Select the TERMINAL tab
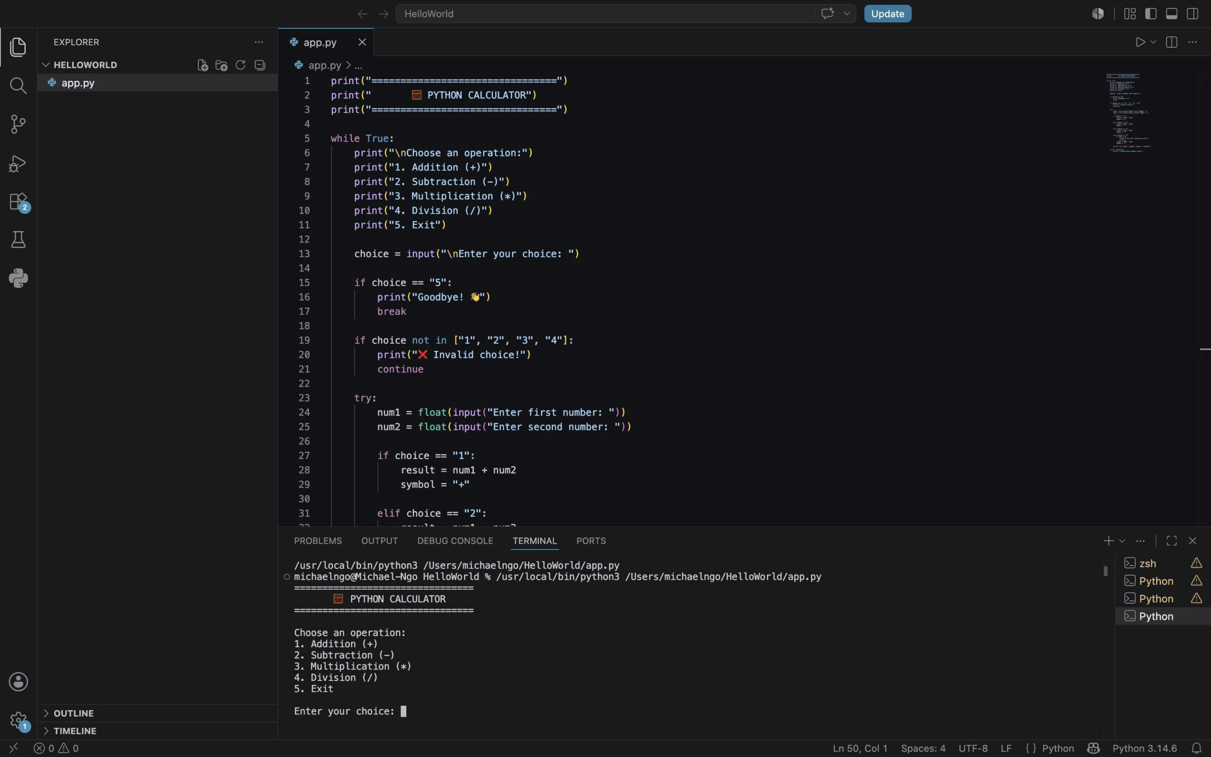Viewport: 1211px width, 757px height. click(x=535, y=541)
